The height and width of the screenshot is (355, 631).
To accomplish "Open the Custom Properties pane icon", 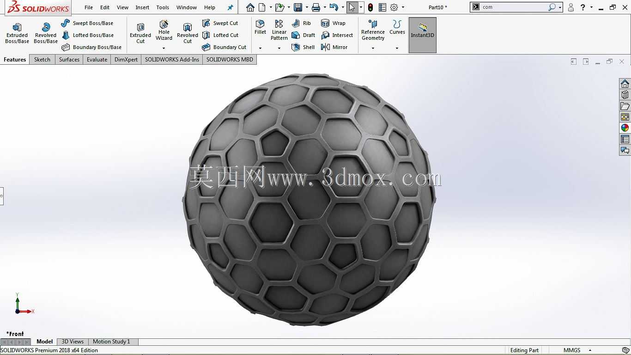I will point(625,139).
